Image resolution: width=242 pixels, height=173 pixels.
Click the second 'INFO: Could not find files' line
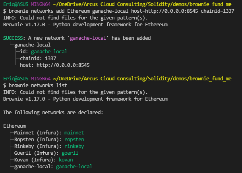pos(76,92)
